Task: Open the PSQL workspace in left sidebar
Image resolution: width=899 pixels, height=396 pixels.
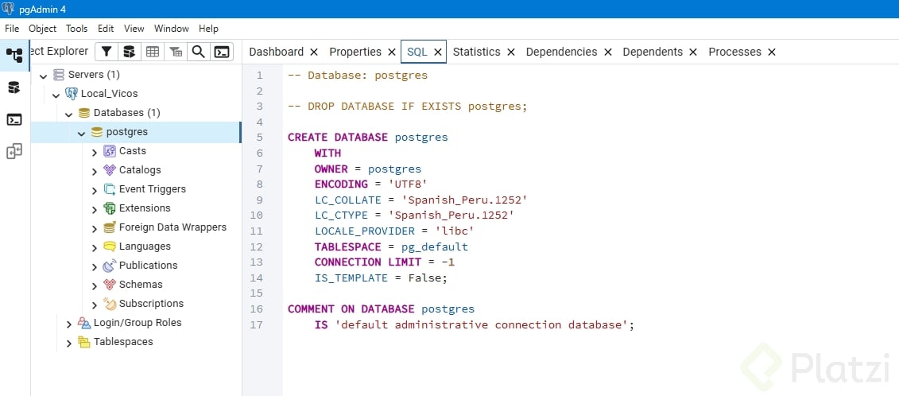Action: tap(14, 119)
